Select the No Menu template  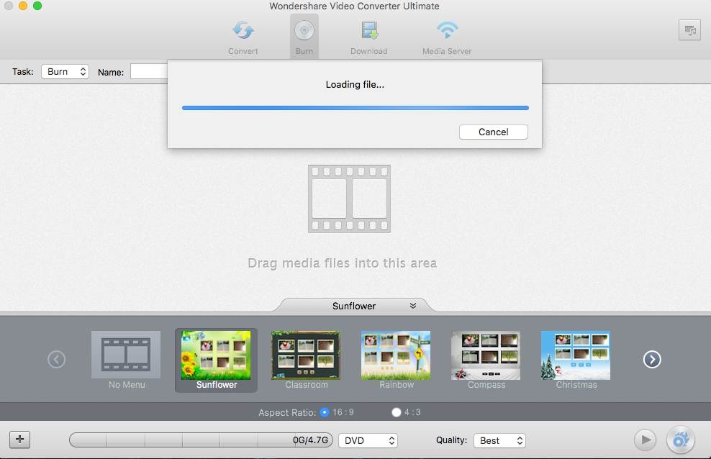click(126, 360)
